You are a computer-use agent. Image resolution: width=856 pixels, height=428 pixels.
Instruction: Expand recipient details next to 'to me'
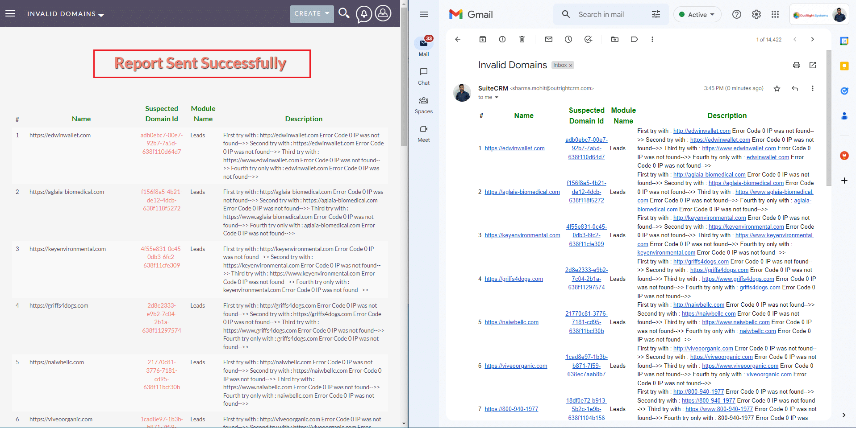pos(496,97)
